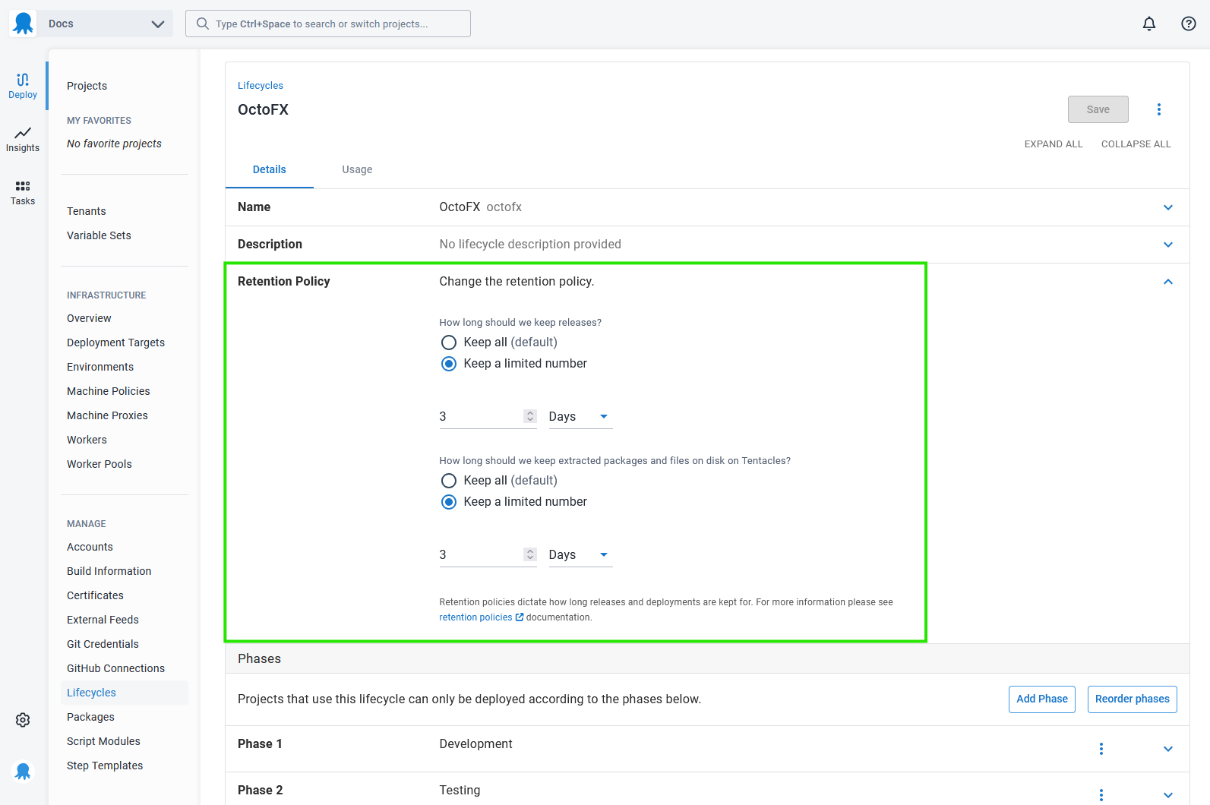Open the Phase 2 overflow menu
This screenshot has height=805, width=1210.
pyautogui.click(x=1101, y=795)
